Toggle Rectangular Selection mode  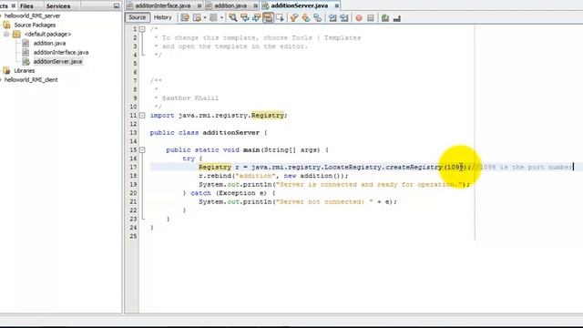[280, 18]
